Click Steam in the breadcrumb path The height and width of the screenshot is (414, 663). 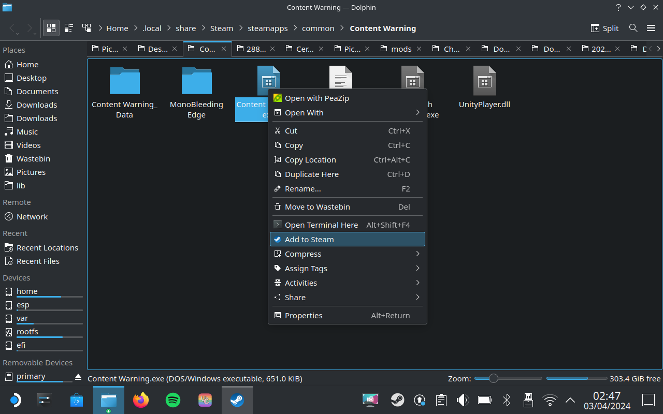coord(222,28)
